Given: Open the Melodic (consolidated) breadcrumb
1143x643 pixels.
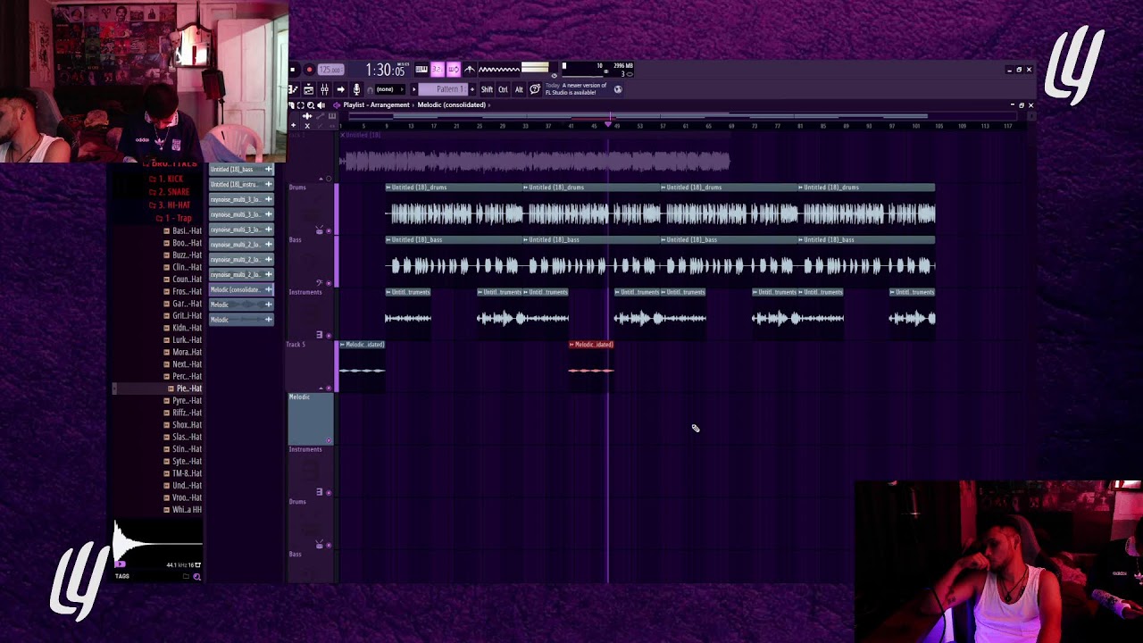Looking at the screenshot, I should [452, 105].
